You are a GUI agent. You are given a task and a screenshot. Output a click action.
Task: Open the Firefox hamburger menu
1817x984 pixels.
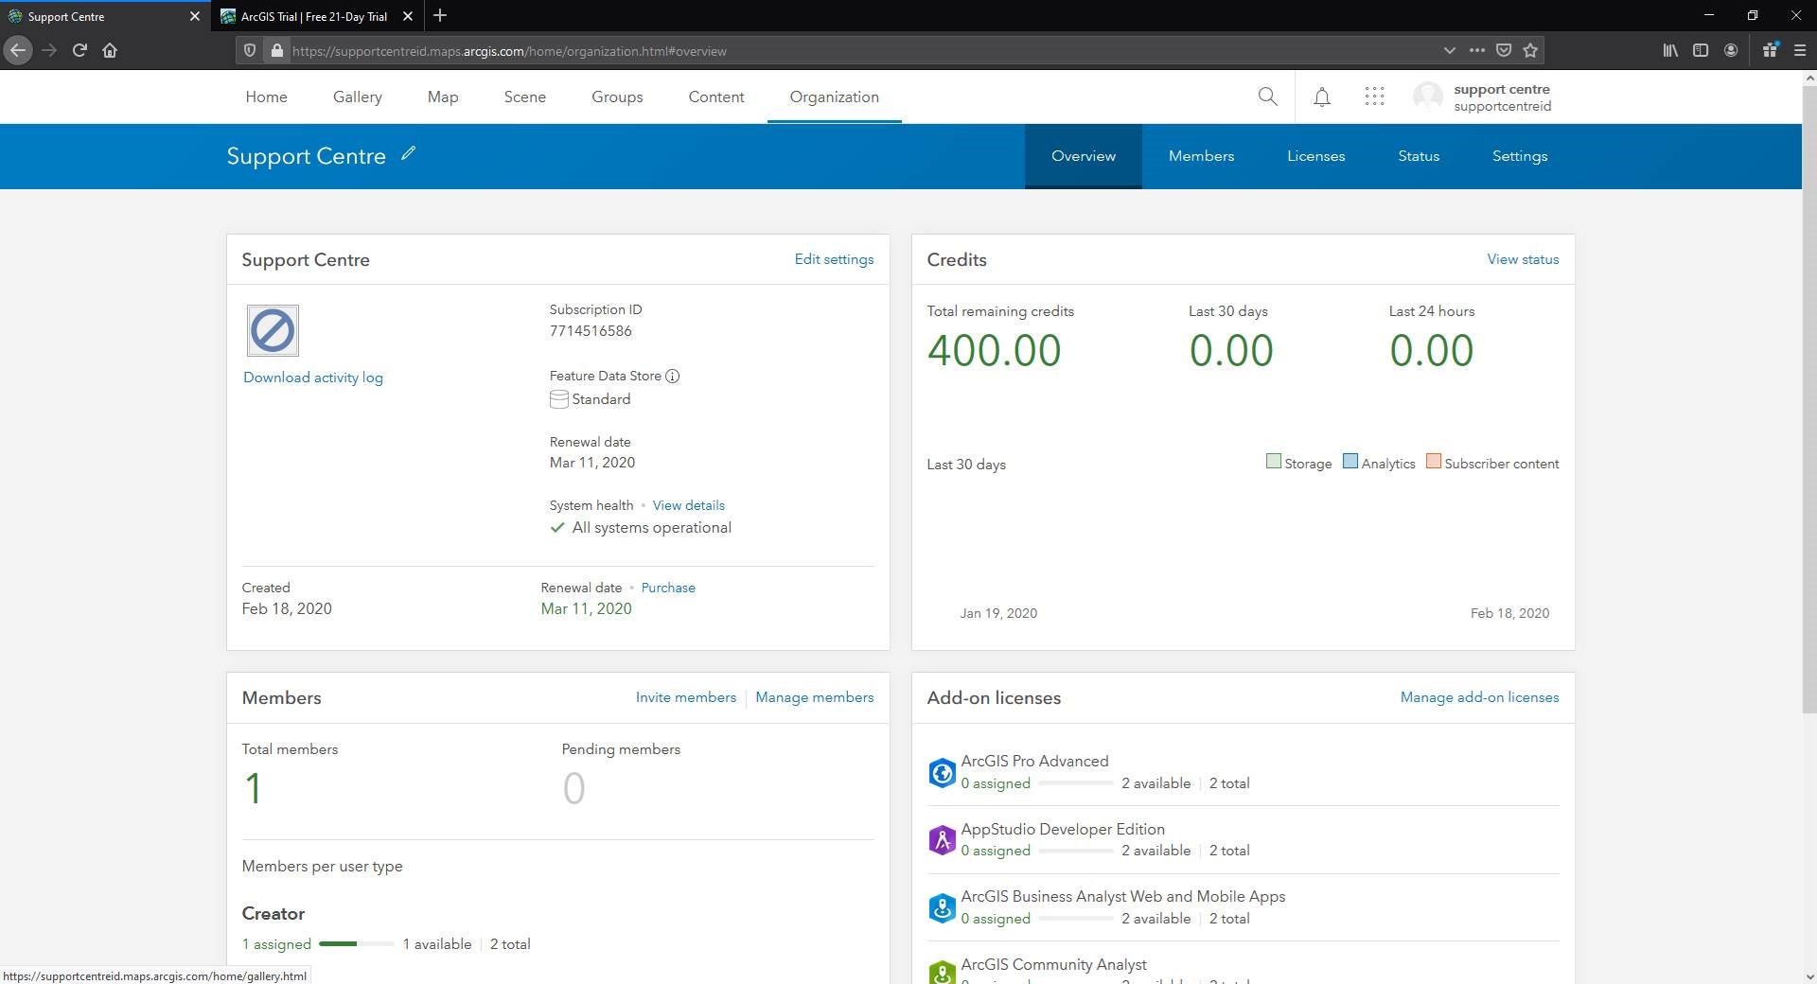(1800, 51)
